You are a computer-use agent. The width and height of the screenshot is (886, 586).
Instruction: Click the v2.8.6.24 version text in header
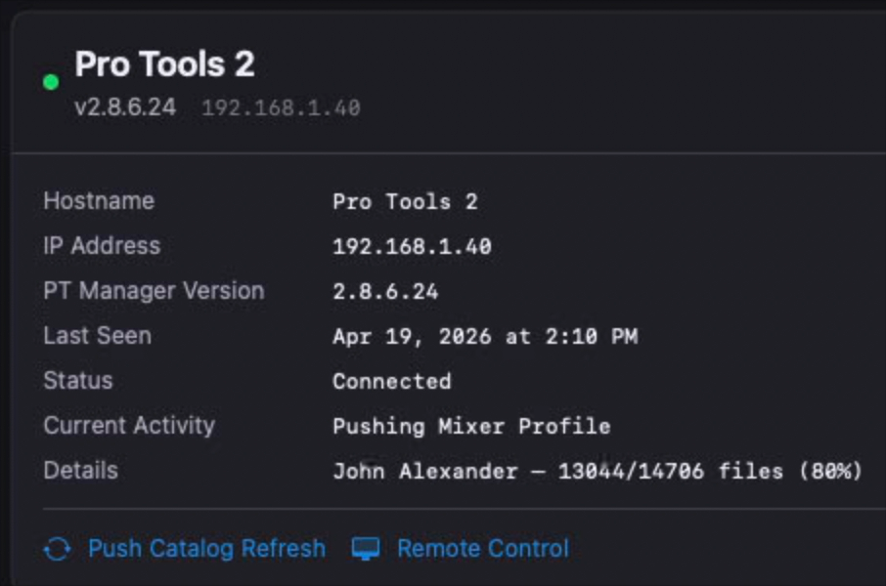125,107
